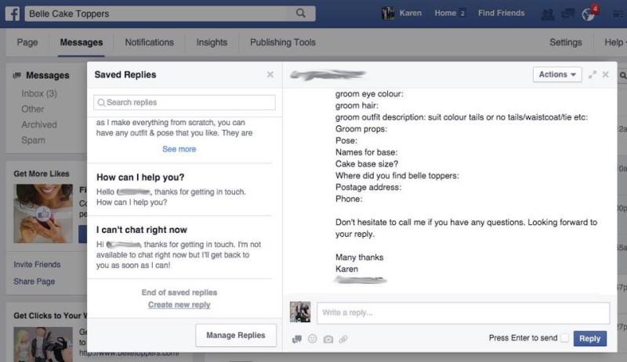Select the 'How can I help you?' saved reply

[x=179, y=189]
